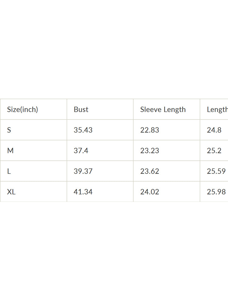The height and width of the screenshot is (304, 228).
Task: Click bust value 35.43
Action: pyautogui.click(x=83, y=130)
